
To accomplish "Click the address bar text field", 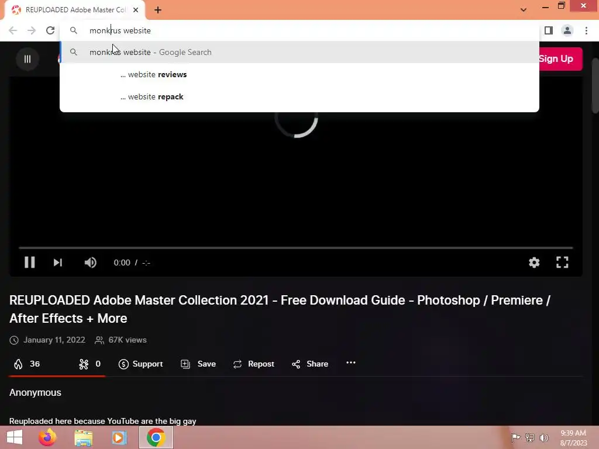I will pos(299,30).
